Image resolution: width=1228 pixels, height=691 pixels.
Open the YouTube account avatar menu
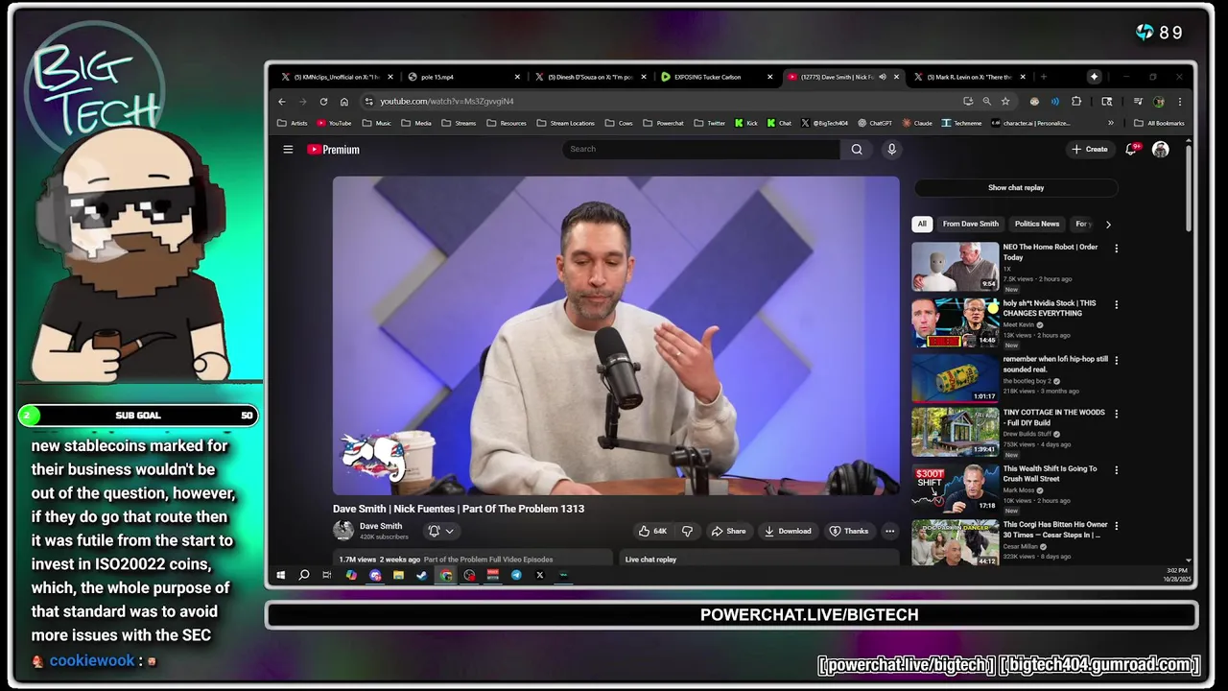coord(1161,149)
